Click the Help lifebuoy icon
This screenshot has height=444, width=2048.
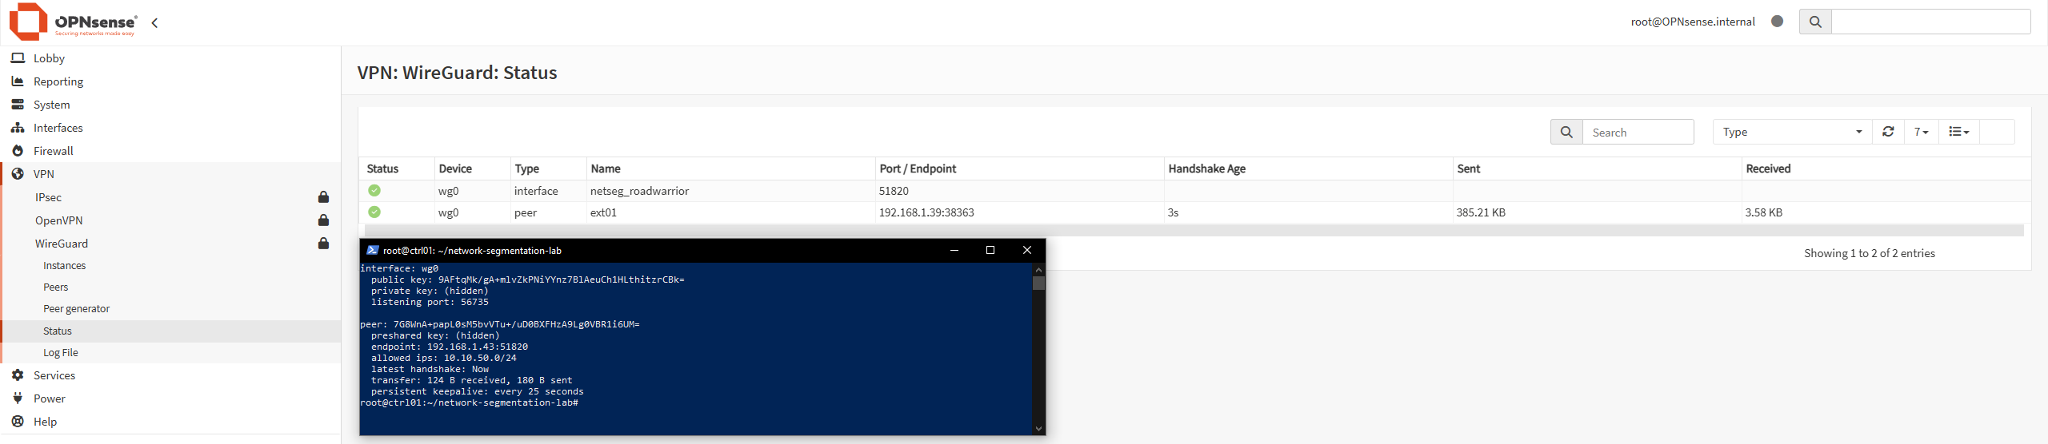18,422
